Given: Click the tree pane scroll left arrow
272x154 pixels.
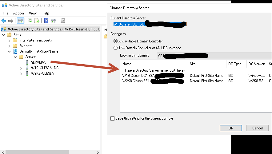Looking at the screenshot, I should (x=2, y=152).
